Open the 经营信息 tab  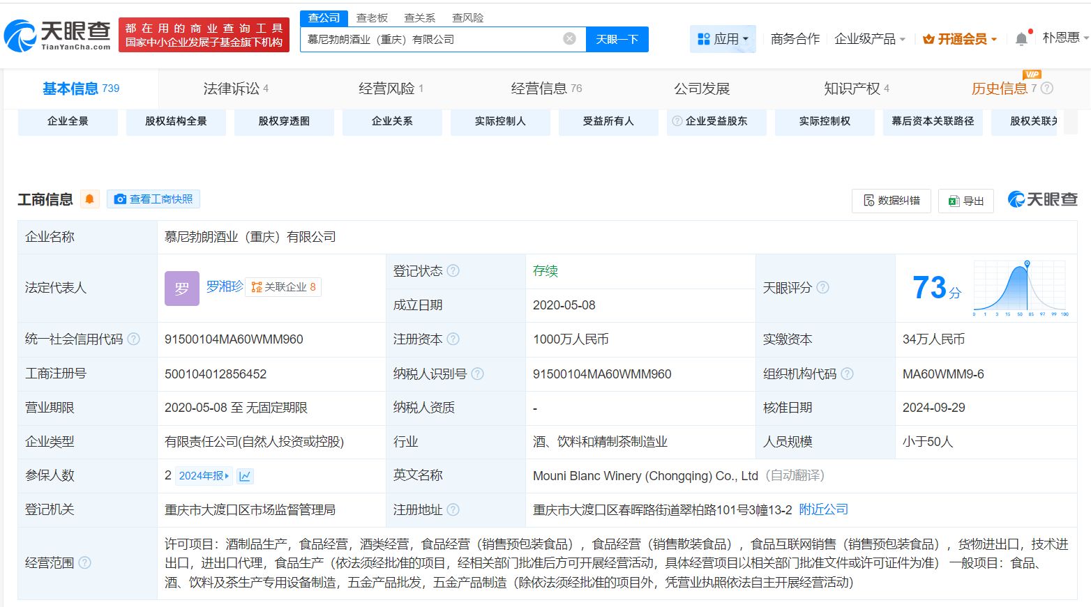pos(546,89)
